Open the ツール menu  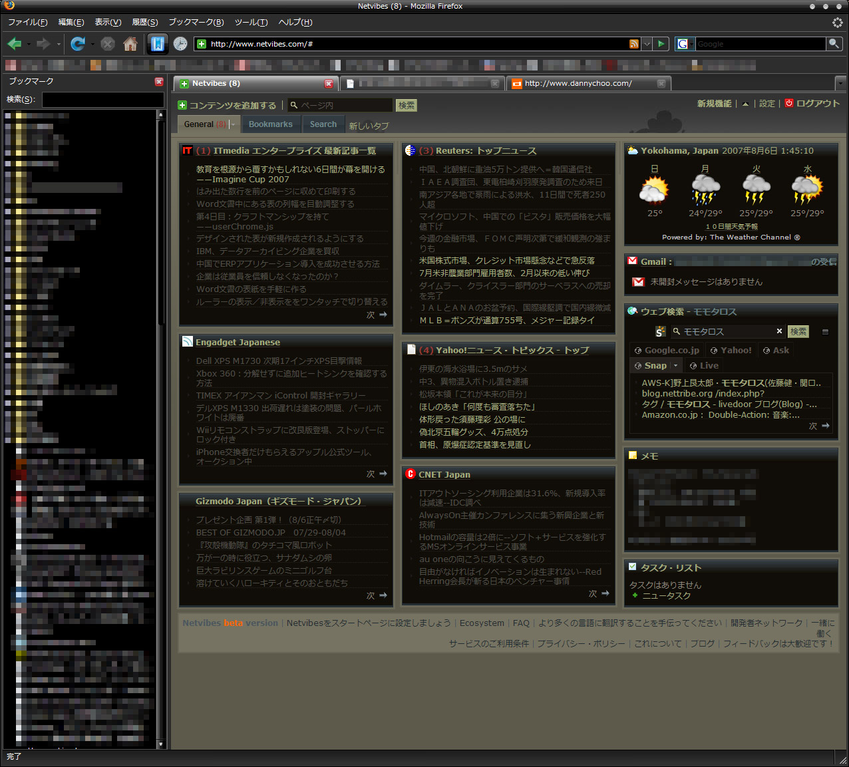251,22
